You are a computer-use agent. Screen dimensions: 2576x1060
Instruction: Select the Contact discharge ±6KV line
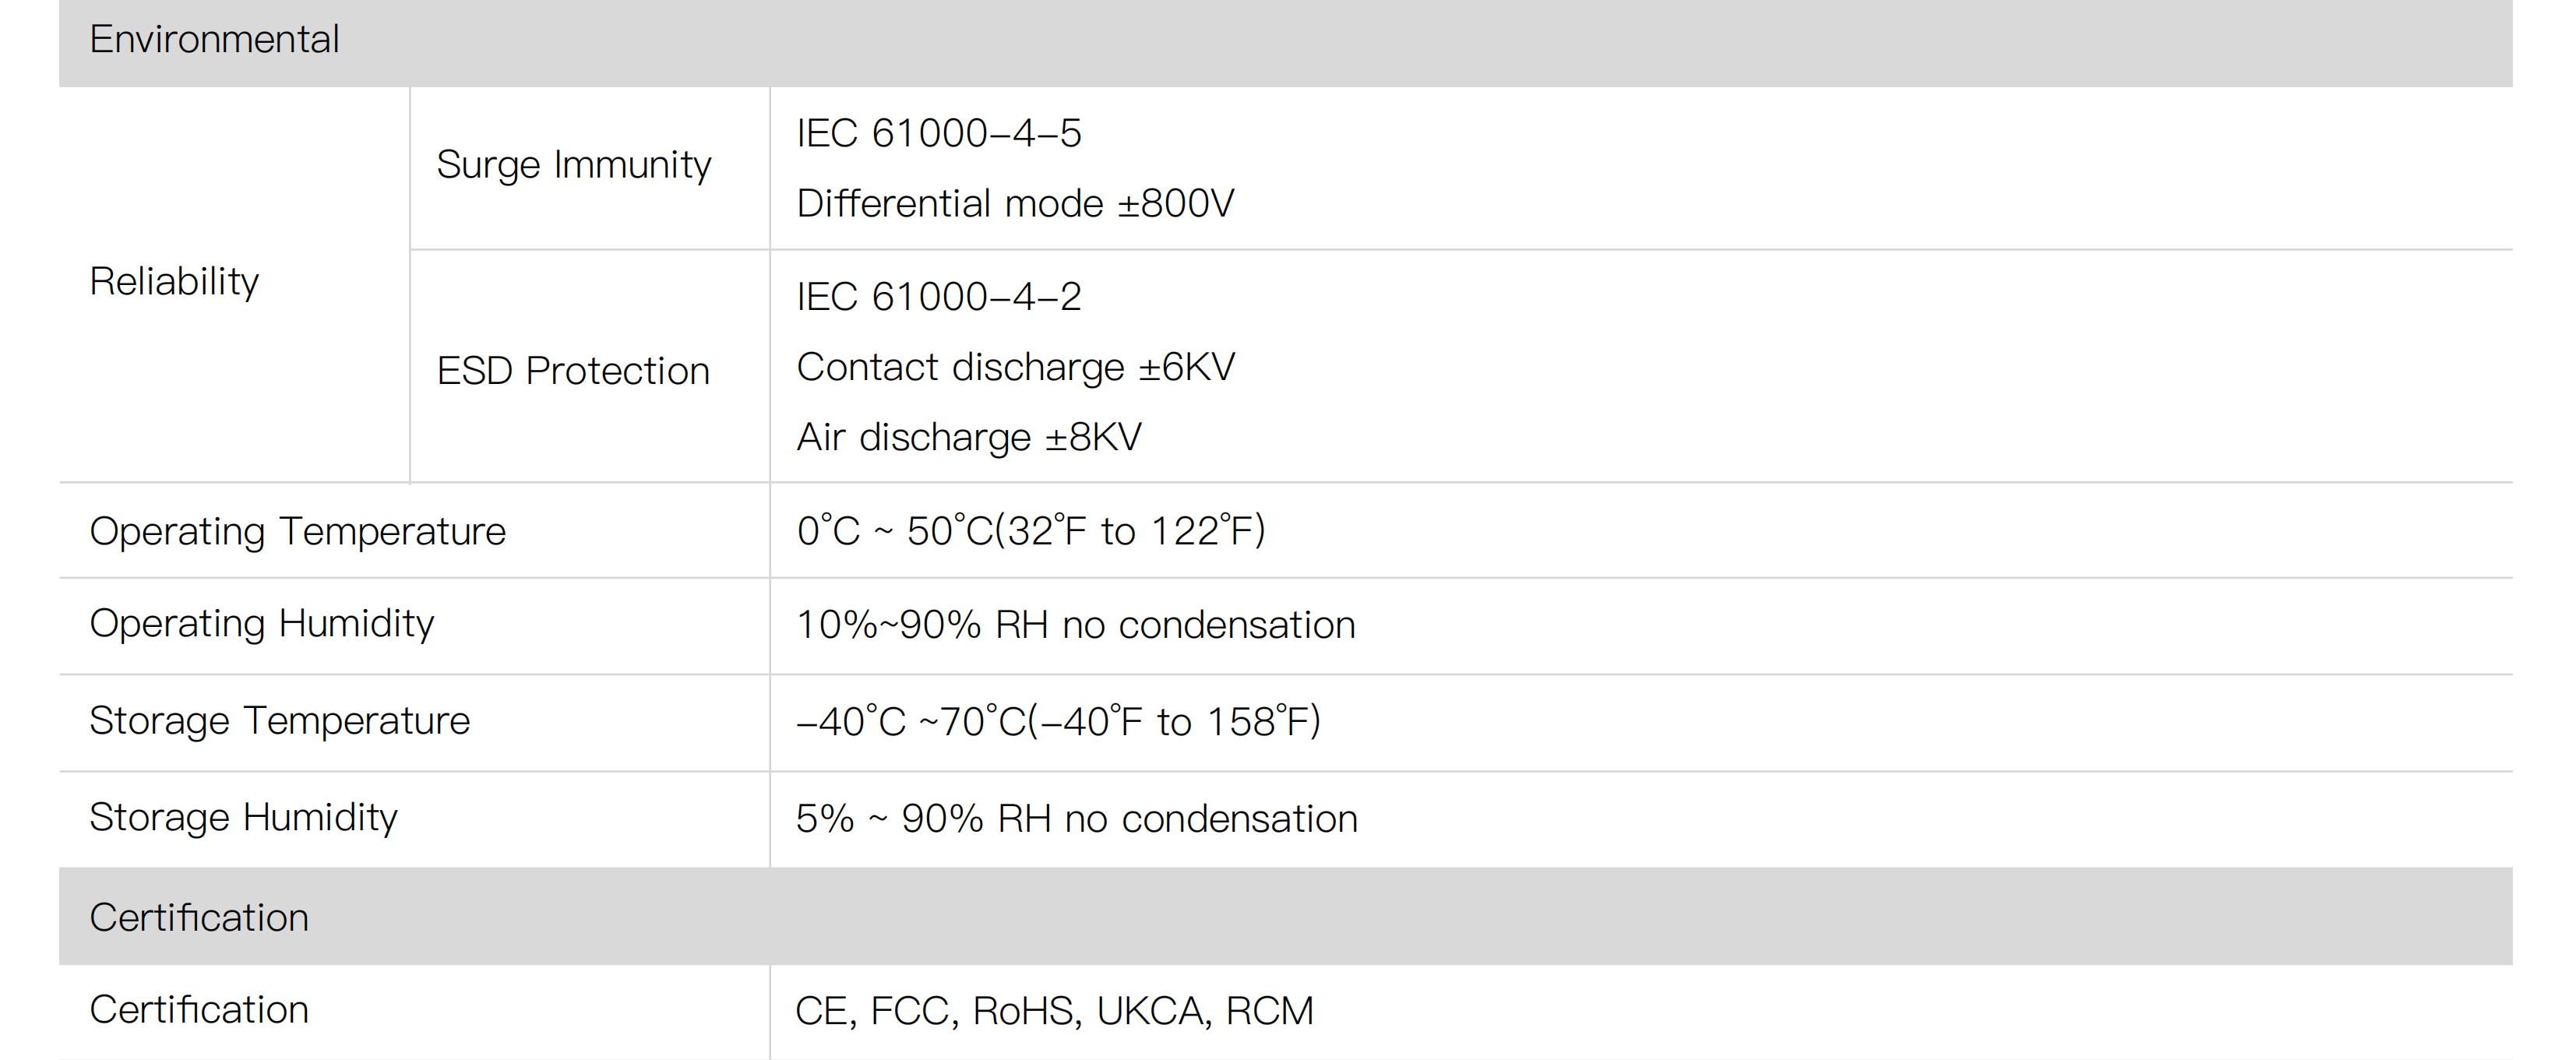coord(1015,367)
